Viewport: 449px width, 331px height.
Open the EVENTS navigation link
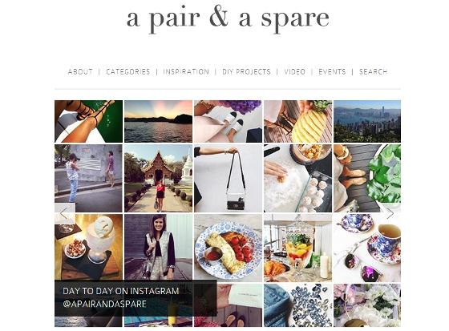point(332,71)
